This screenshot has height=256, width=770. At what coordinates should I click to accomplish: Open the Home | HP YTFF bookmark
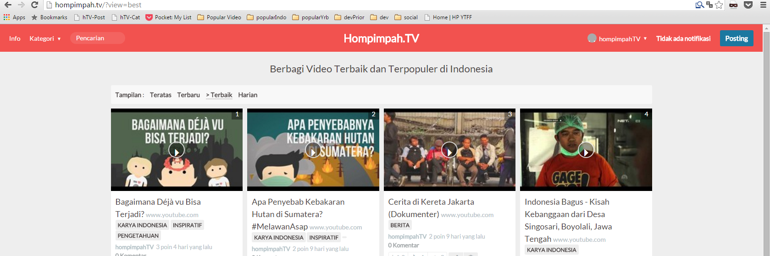pyautogui.click(x=448, y=17)
